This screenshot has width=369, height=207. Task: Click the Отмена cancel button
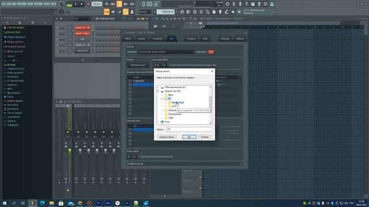pyautogui.click(x=205, y=137)
